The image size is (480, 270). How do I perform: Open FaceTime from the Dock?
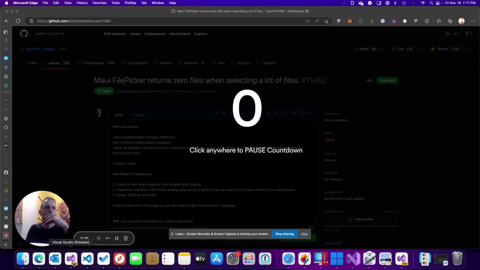click(x=136, y=259)
